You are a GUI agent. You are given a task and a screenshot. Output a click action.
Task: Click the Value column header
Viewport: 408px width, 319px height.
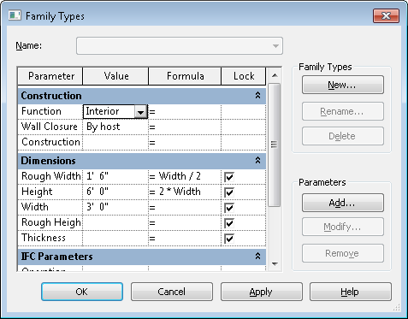[x=115, y=76]
